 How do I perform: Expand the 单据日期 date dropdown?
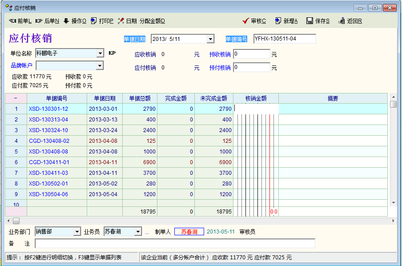coord(210,39)
